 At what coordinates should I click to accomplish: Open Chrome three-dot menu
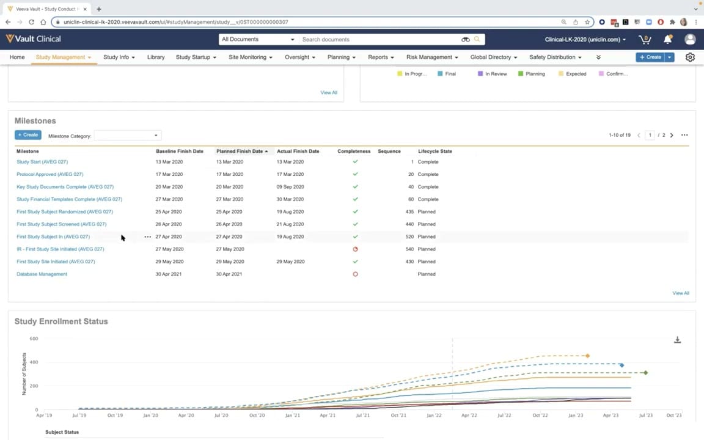(696, 22)
